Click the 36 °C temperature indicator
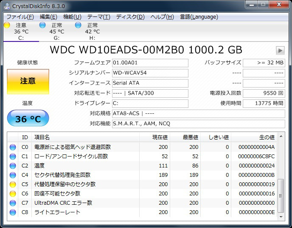292x228 pixels. [x=28, y=118]
